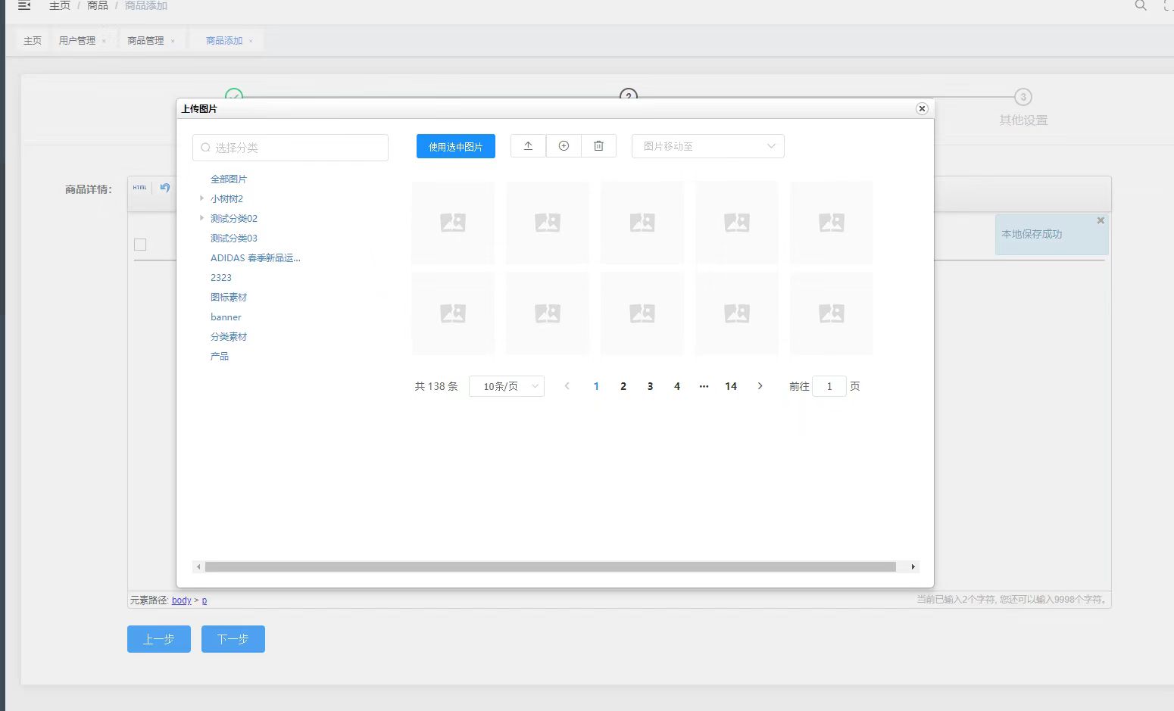The image size is (1174, 711).
Task: Go to previous page with left chevron
Action: coord(567,386)
